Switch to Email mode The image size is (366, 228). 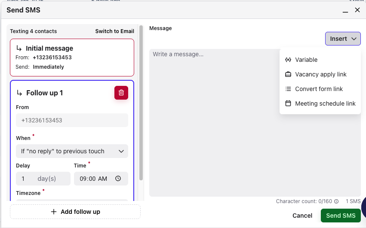point(114,31)
